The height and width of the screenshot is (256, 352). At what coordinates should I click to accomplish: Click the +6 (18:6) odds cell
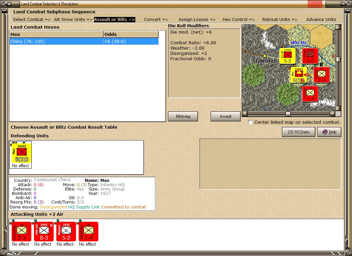pos(131,42)
